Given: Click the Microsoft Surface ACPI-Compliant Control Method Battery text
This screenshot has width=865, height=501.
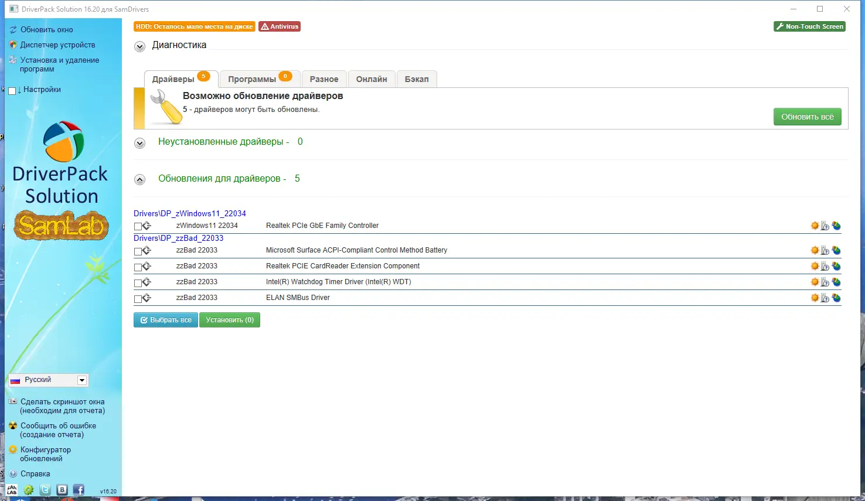Looking at the screenshot, I should (356, 250).
